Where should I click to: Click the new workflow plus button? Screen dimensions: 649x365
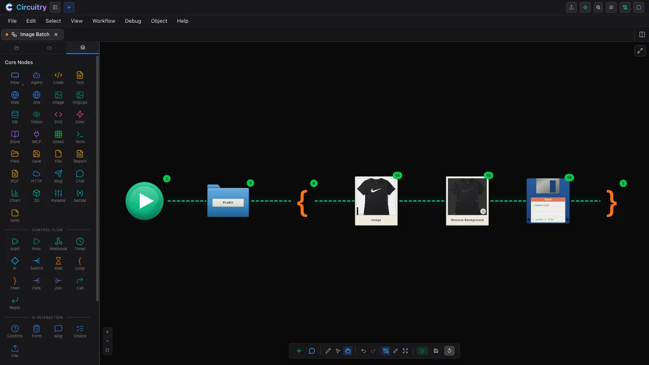[69, 7]
